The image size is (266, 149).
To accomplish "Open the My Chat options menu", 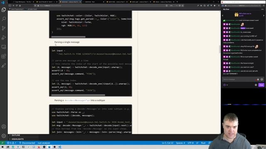I will pos(262,9).
